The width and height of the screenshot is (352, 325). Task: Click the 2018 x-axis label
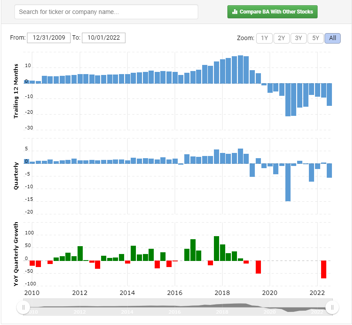pos(222,293)
